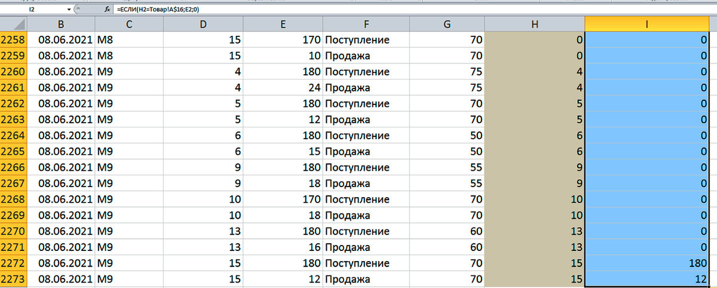Click value 180 in column I row 2272

point(698,263)
